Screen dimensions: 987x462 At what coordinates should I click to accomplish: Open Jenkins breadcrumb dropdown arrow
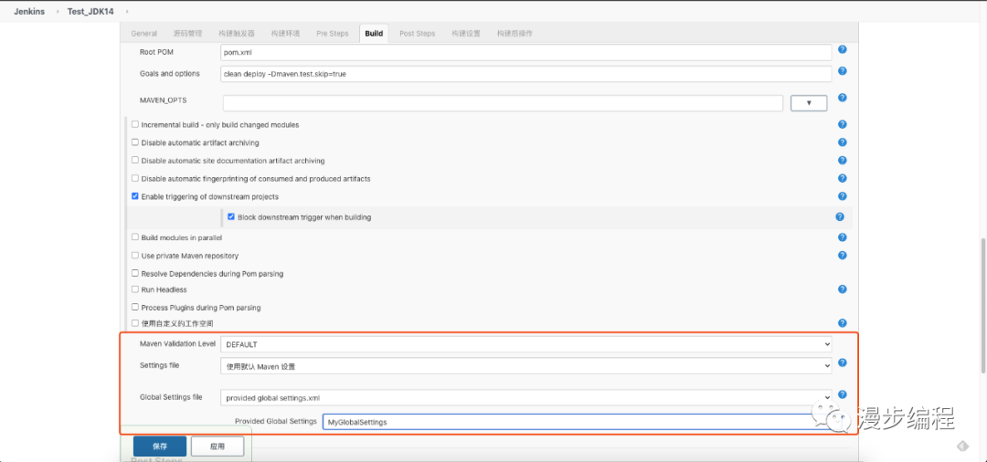[x=56, y=12]
